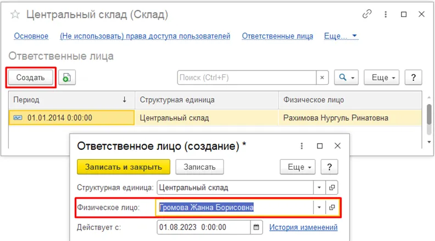Screen dimensions: 435x241
Task: Open Физическое лицо record with open icon
Action: 332,207
